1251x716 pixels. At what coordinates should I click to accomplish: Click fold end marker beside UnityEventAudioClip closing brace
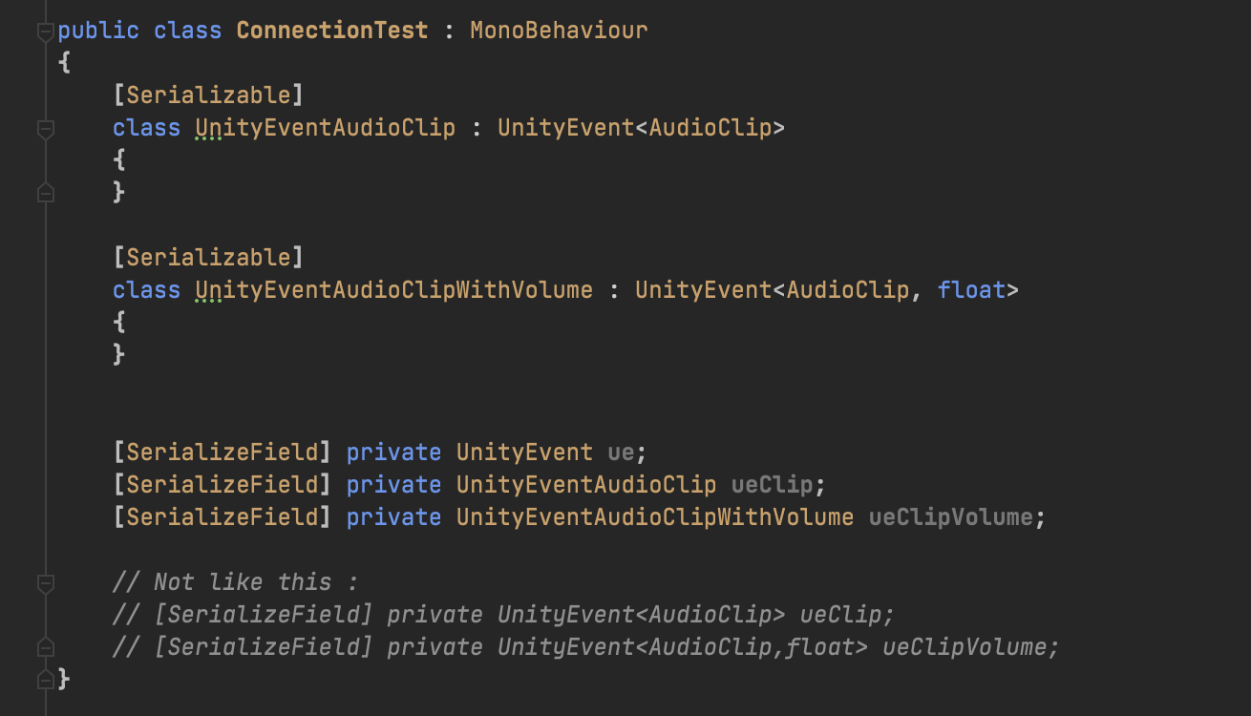click(x=45, y=193)
